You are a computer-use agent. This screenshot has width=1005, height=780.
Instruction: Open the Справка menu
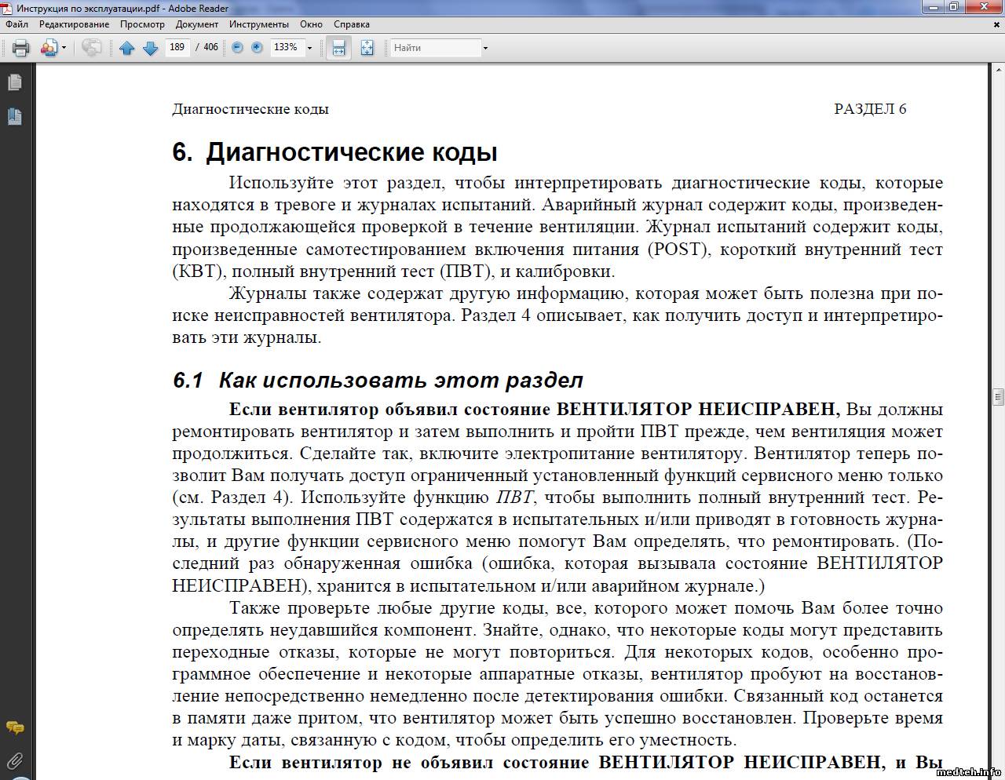pyautogui.click(x=352, y=24)
